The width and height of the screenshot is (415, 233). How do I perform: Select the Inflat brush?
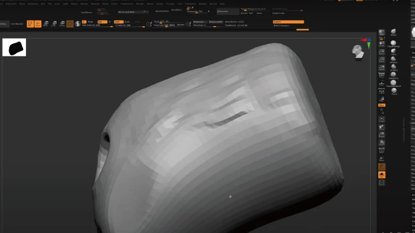tap(394, 52)
